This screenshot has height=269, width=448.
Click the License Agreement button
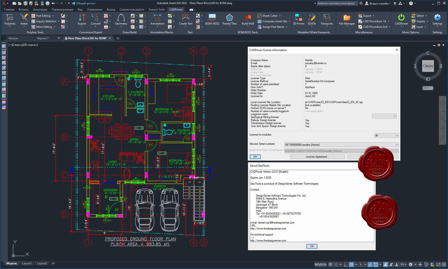click(317, 157)
